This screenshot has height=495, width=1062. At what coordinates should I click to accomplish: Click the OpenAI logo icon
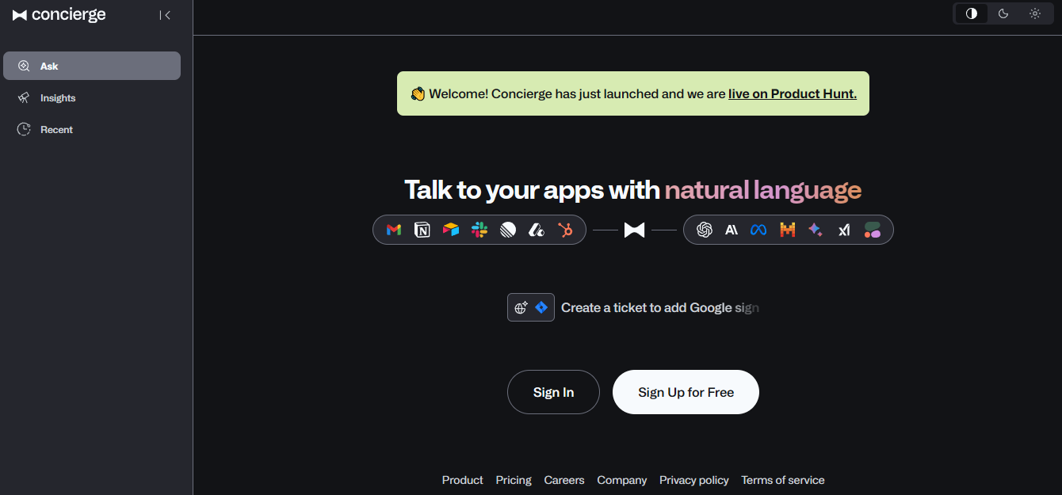pos(704,230)
